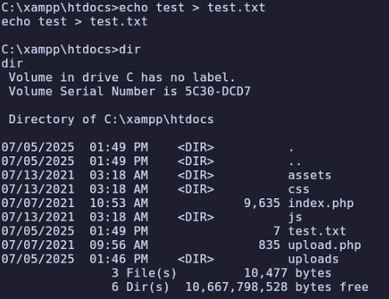
Task: Click the 10,477 bytes total text
Action: (288, 273)
